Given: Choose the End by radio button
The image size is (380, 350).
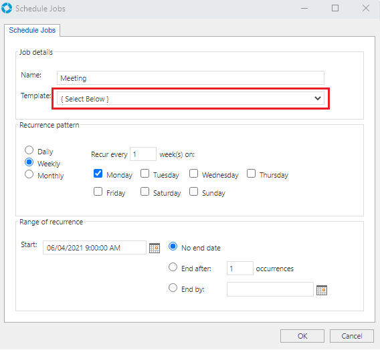Looking at the screenshot, I should tap(173, 288).
